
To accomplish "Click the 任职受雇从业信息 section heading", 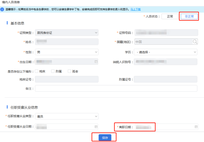I will click(x=24, y=108).
